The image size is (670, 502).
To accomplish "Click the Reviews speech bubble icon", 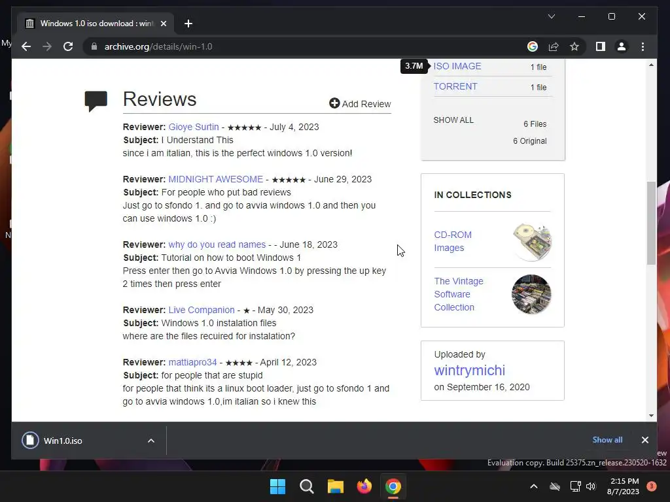I will coord(96,101).
